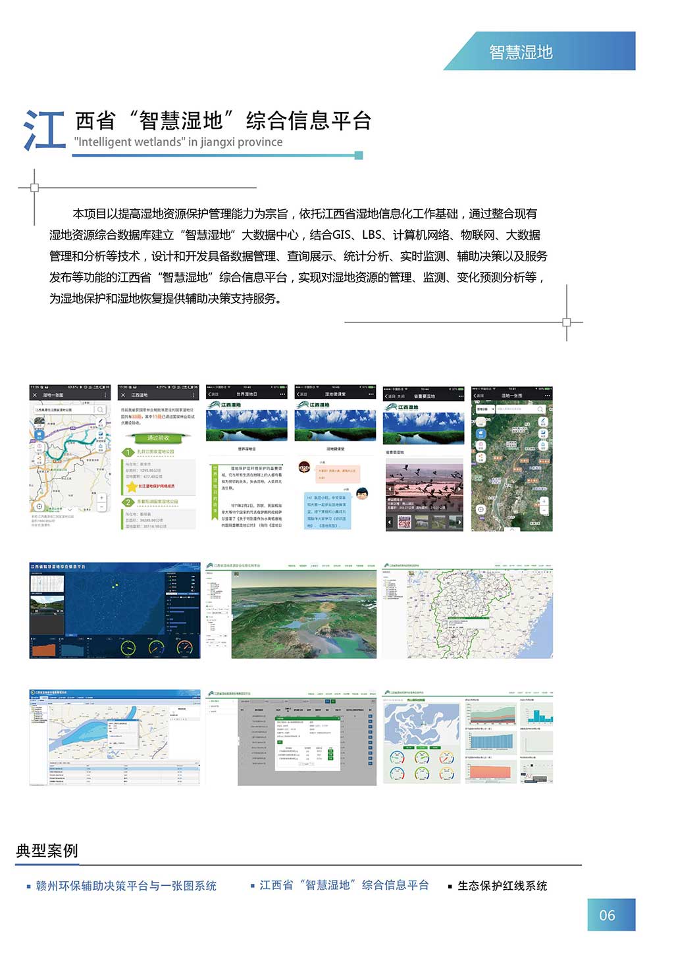
Task: Open 生态保护红线系统 case link
Action: click(x=502, y=886)
